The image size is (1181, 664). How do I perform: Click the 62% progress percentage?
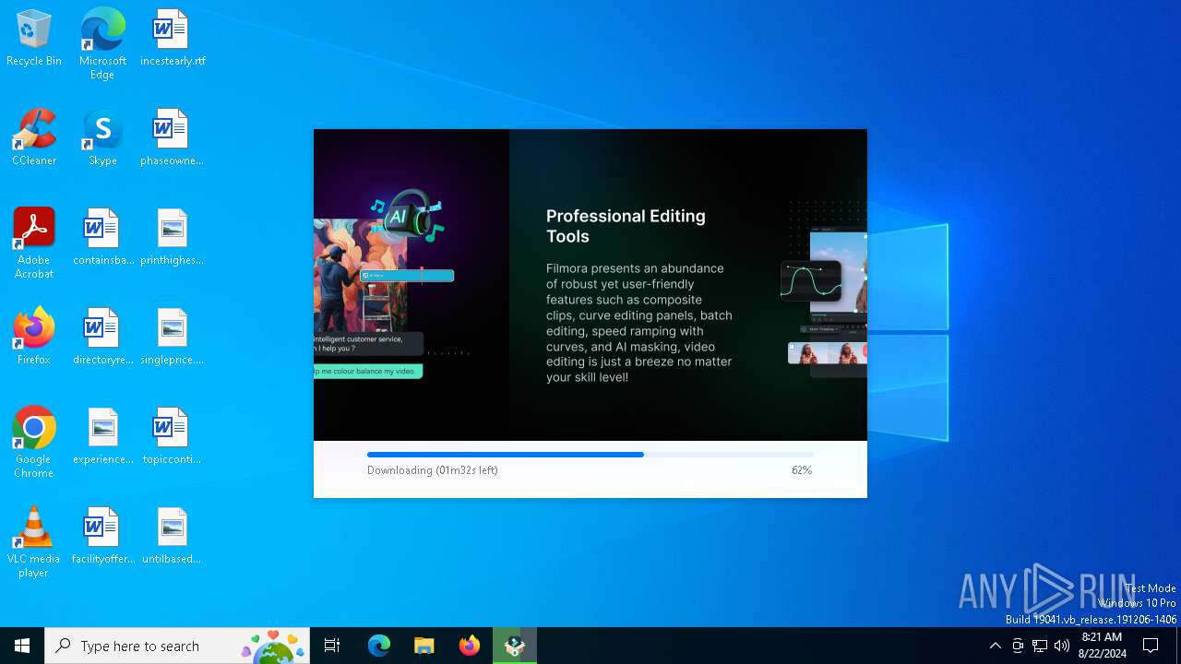pyautogui.click(x=802, y=470)
